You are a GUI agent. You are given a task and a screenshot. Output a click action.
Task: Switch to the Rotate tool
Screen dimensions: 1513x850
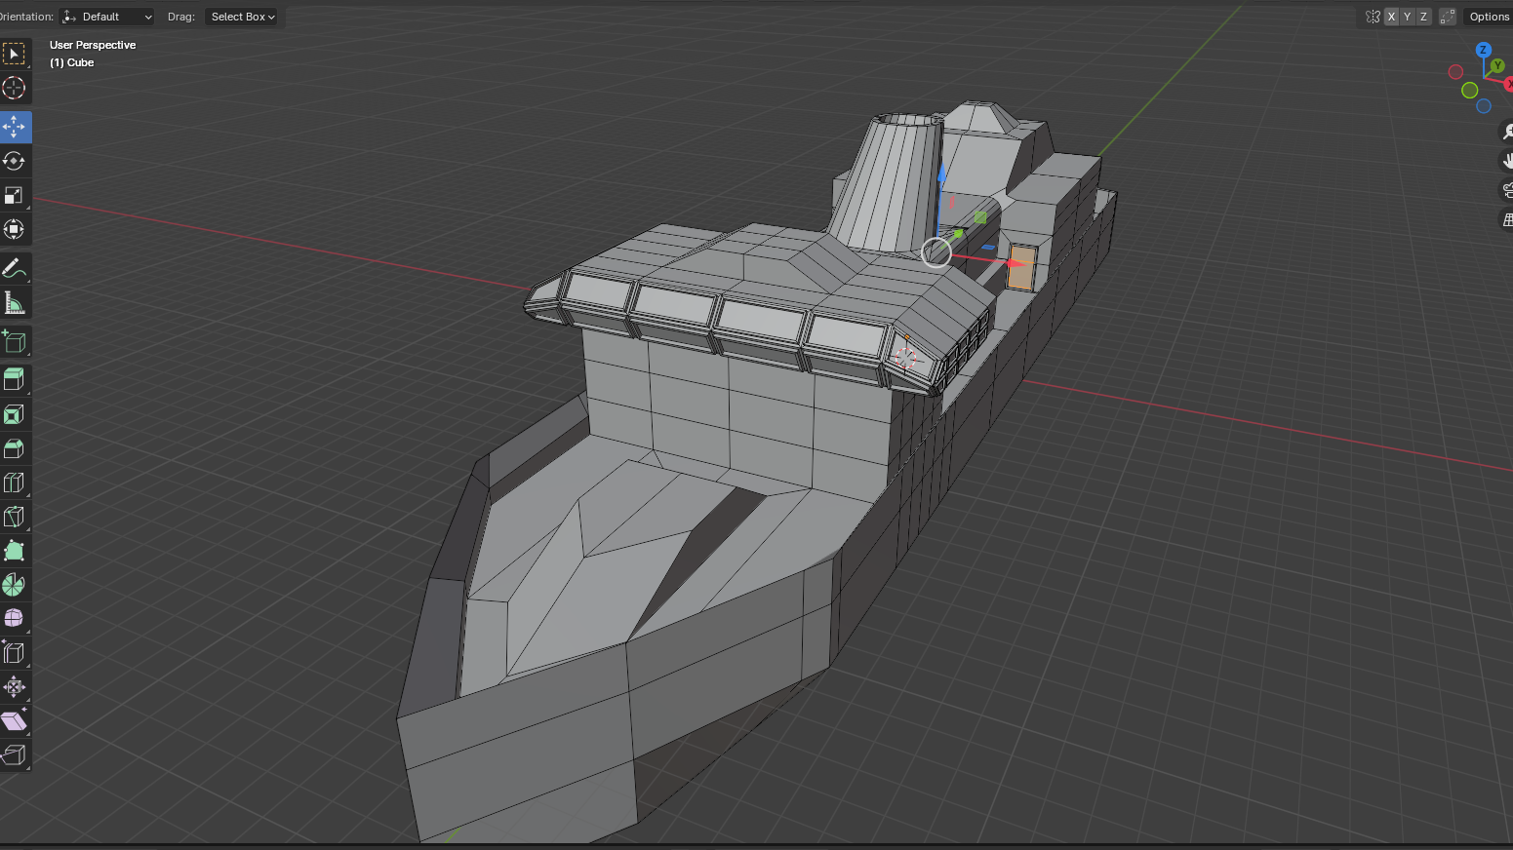(14, 161)
